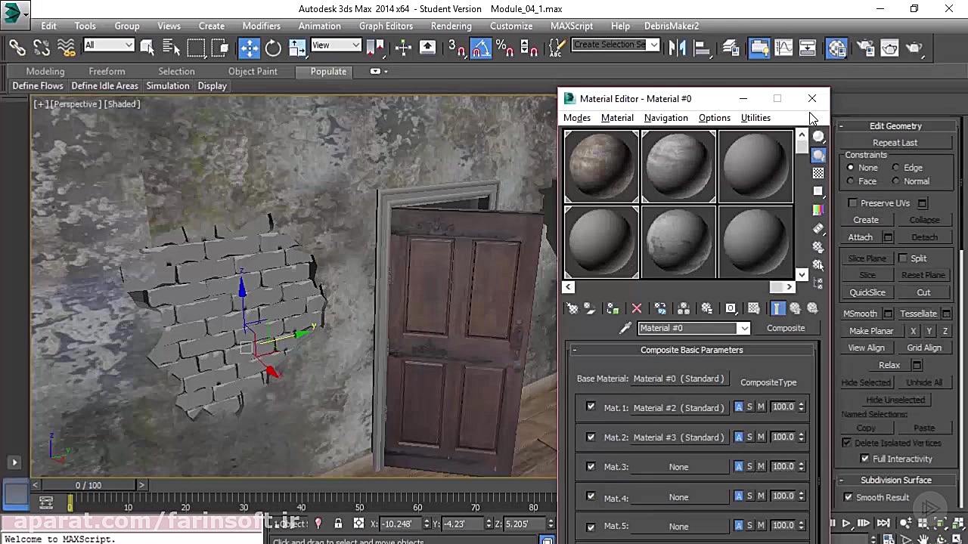The width and height of the screenshot is (968, 544).
Task: Collapse the Composite Basic Parameters rollout
Action: (575, 350)
